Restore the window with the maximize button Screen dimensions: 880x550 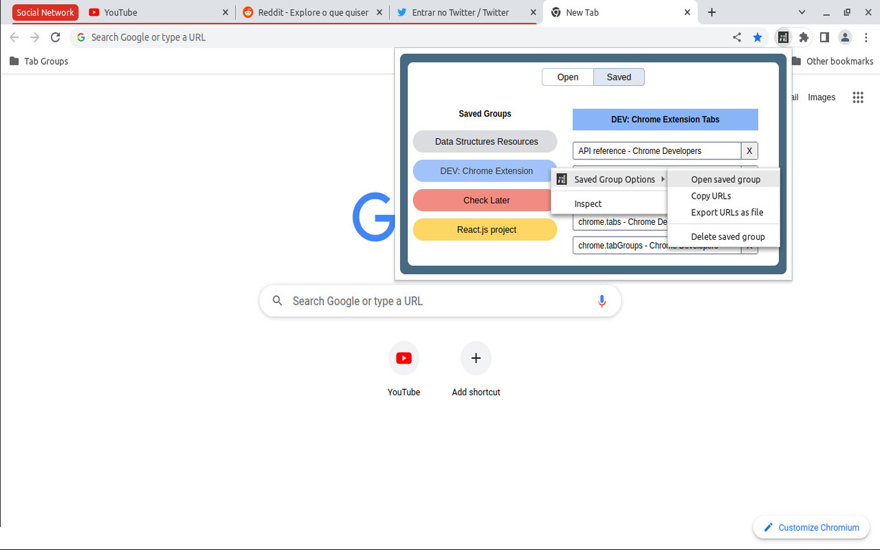[847, 12]
